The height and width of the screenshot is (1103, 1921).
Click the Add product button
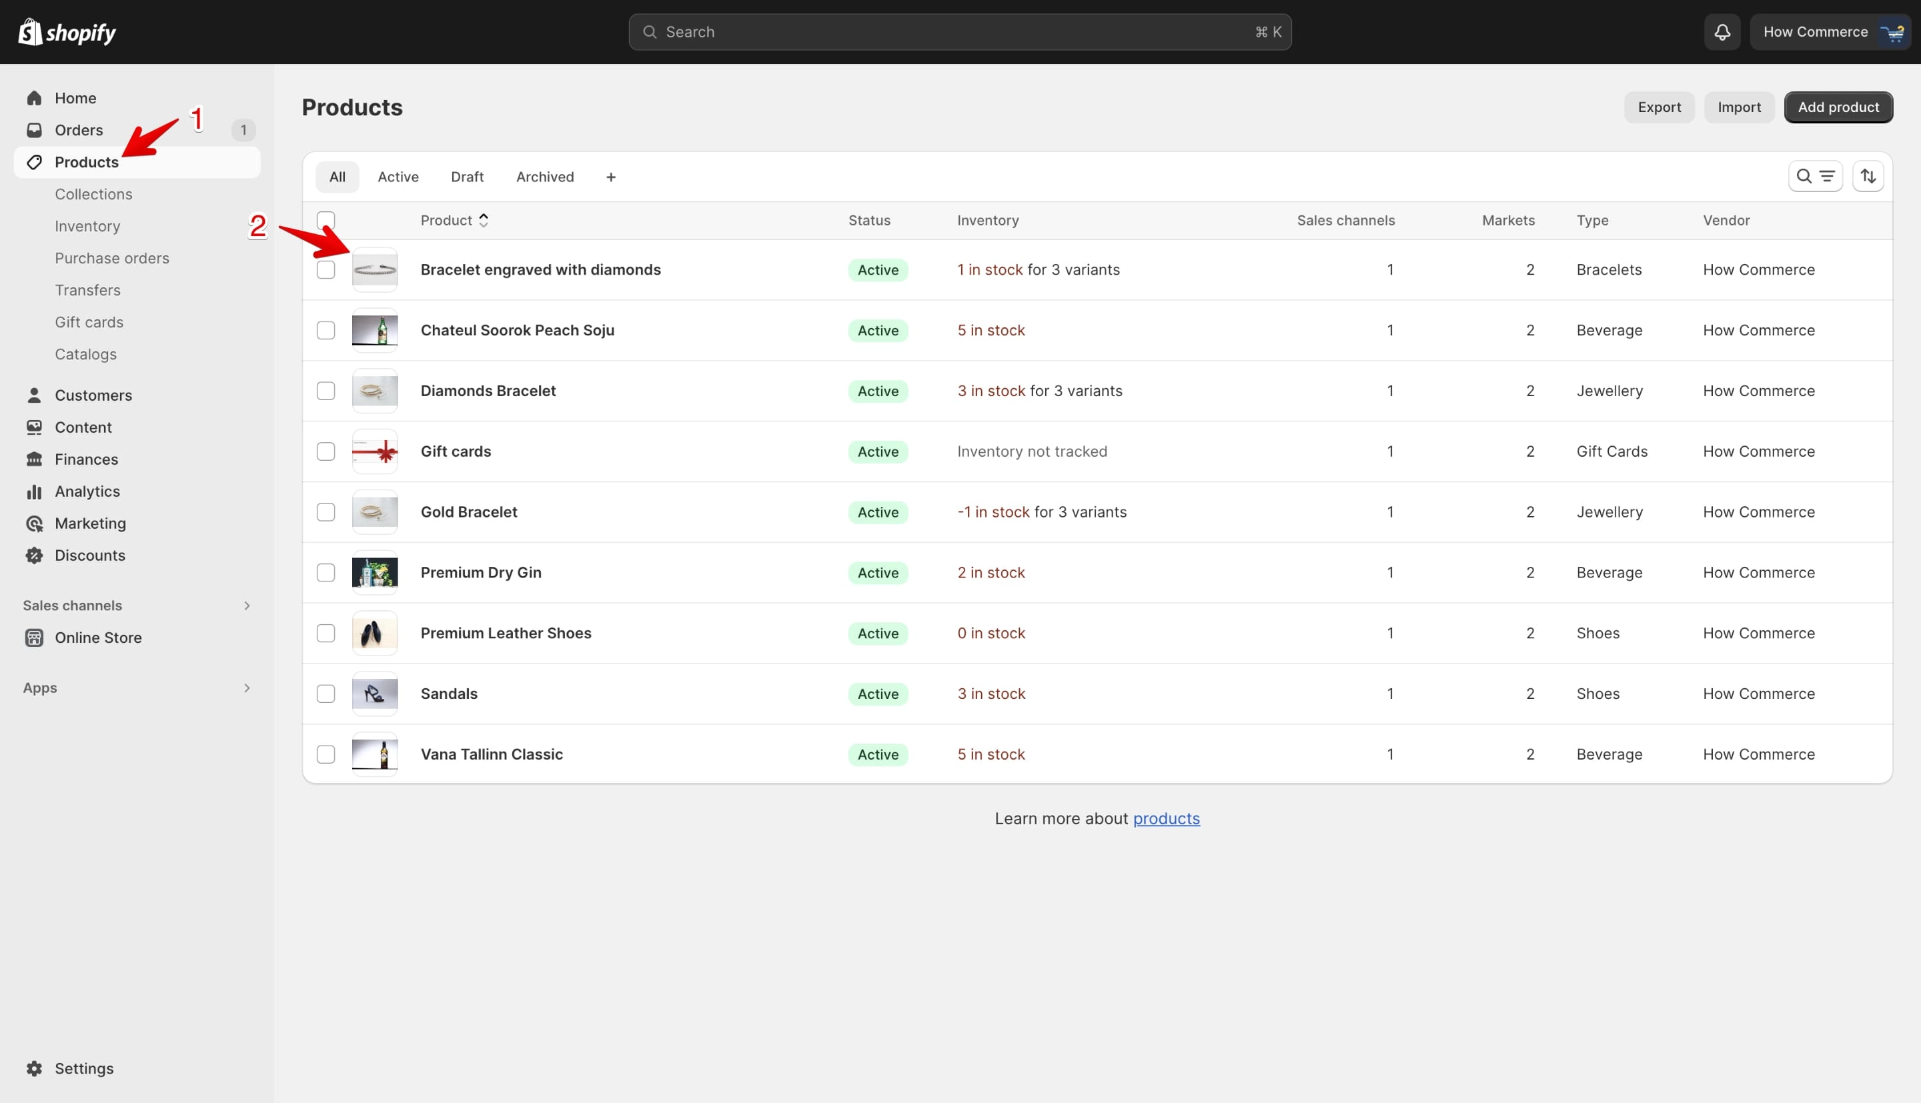[1838, 107]
